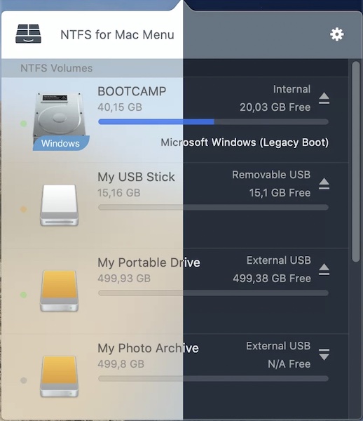Click orange status dot beside My USB Stick
The width and height of the screenshot is (363, 421).
coord(24,209)
